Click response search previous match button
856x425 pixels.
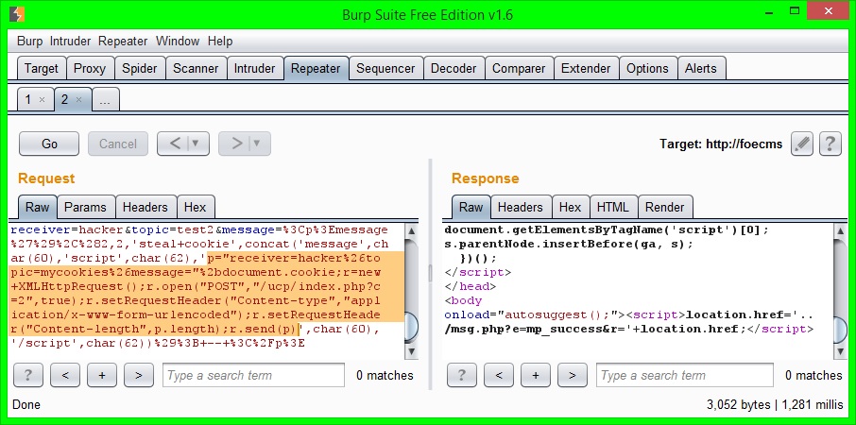point(499,375)
